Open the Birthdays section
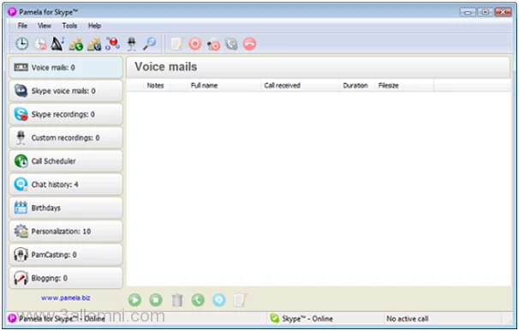Image resolution: width=519 pixels, height=331 pixels. coord(66,208)
